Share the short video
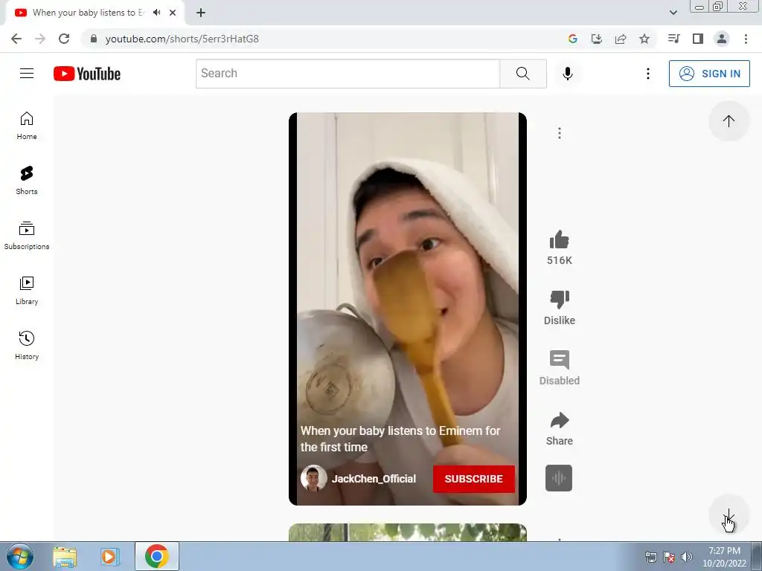 pos(559,421)
